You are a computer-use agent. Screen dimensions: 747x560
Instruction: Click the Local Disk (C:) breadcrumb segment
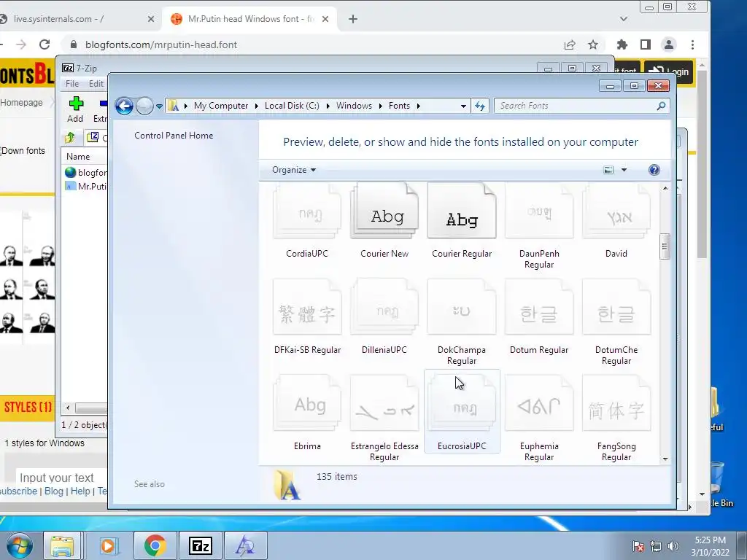click(292, 106)
